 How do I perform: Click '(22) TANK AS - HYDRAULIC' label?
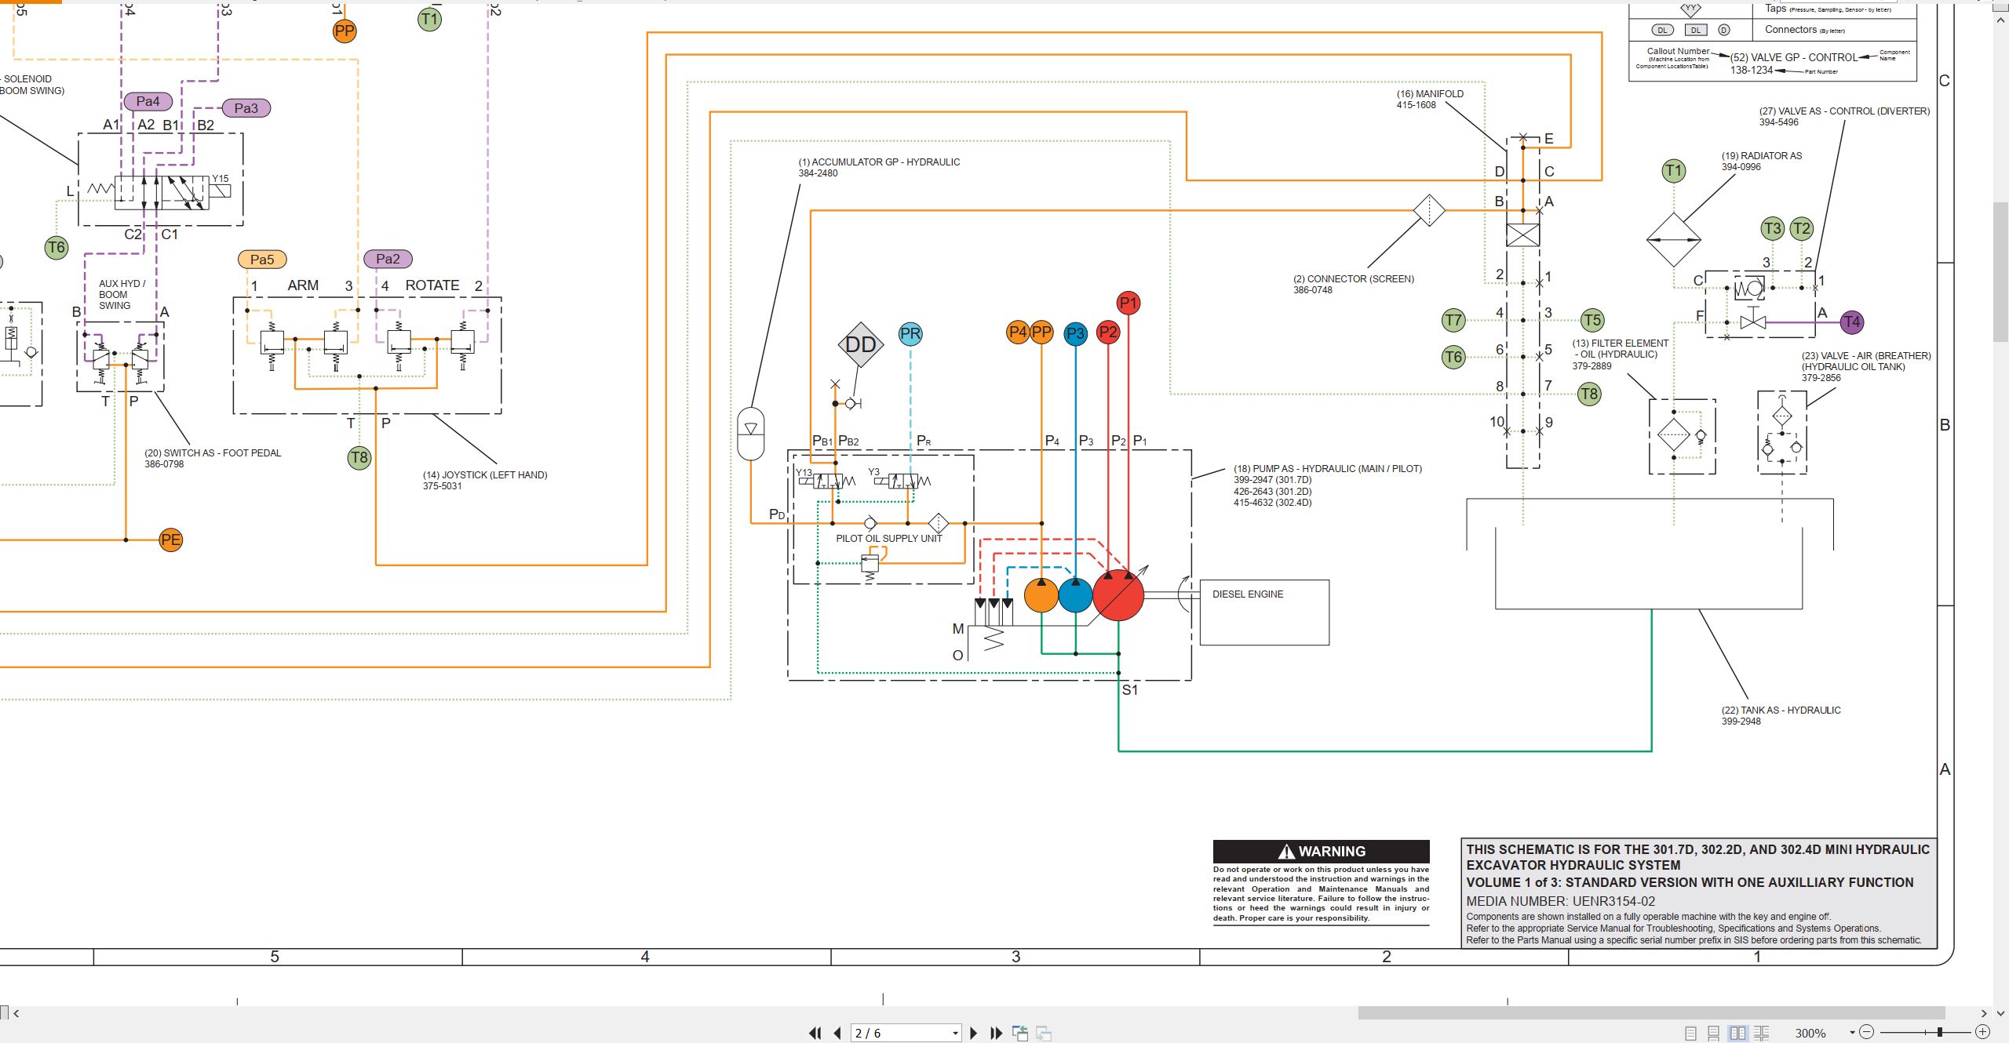pyautogui.click(x=1781, y=710)
